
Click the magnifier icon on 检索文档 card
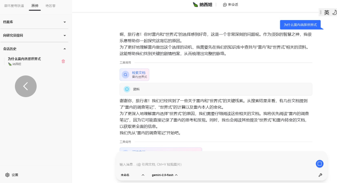pyautogui.click(x=126, y=75)
